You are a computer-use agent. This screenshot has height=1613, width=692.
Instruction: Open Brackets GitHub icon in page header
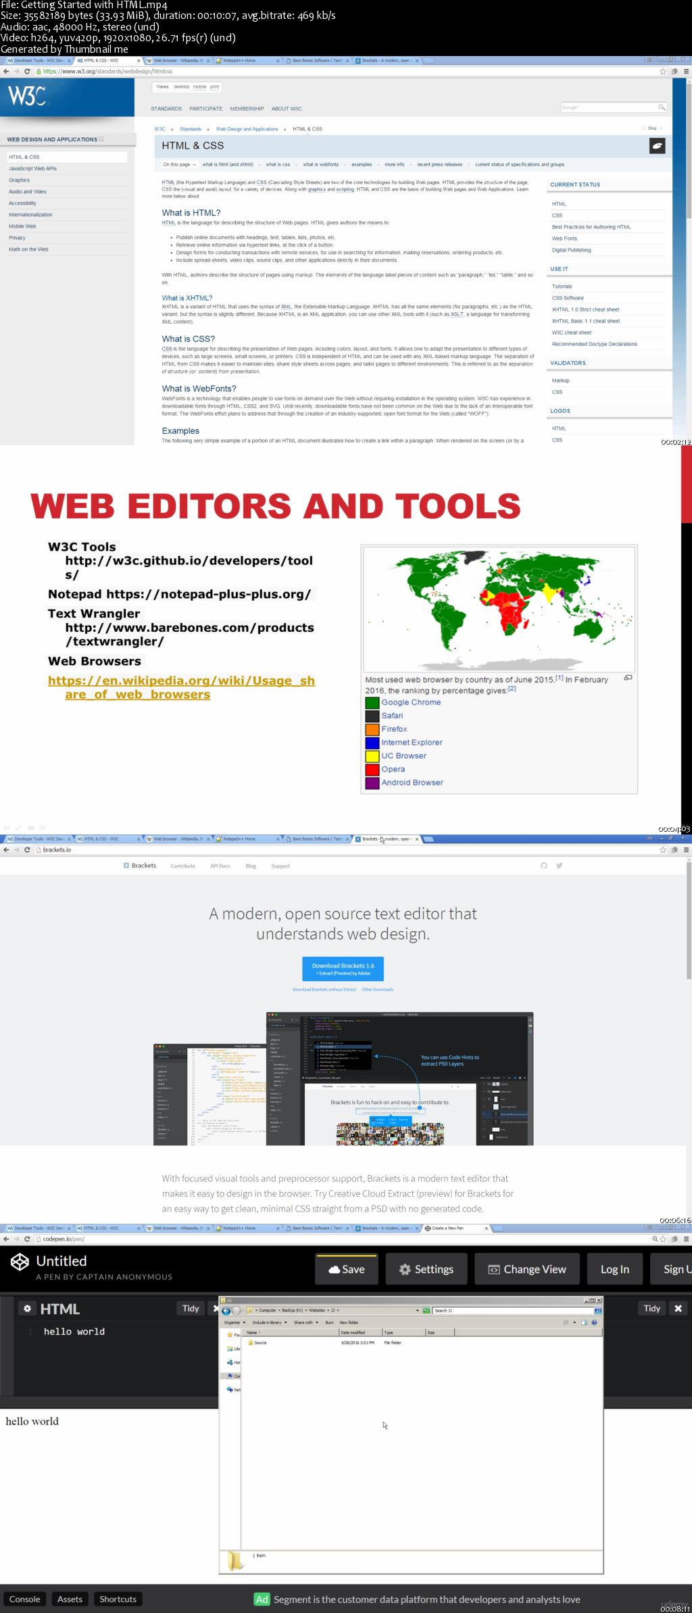pyautogui.click(x=543, y=866)
